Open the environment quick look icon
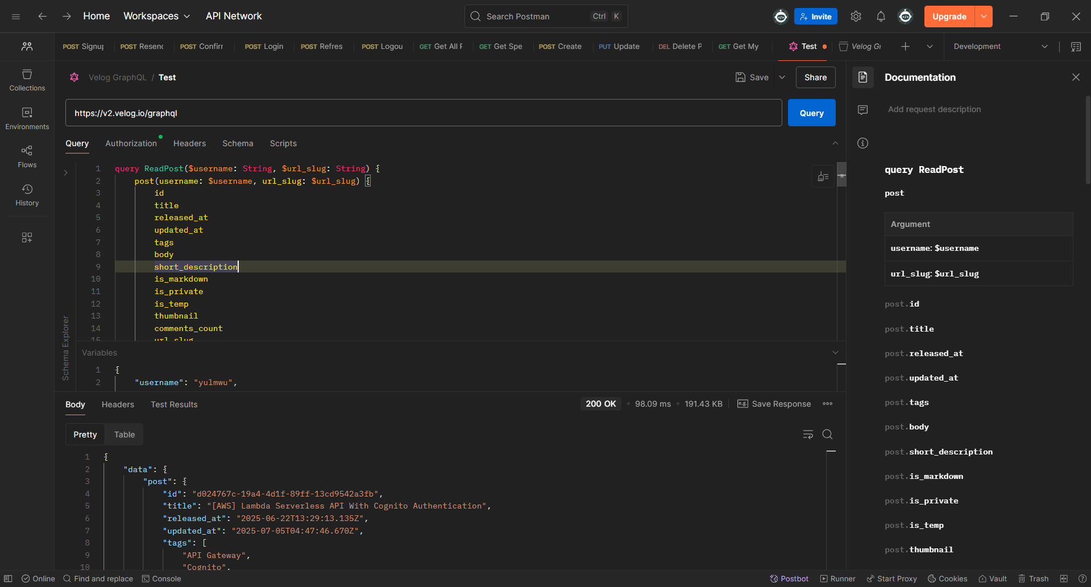The height and width of the screenshot is (587, 1091). click(1076, 47)
